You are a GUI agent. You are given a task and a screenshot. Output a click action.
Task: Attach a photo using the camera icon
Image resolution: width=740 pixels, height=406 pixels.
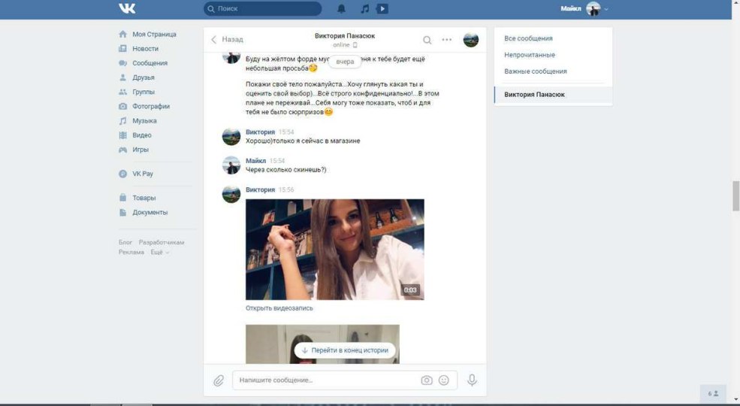(x=427, y=380)
